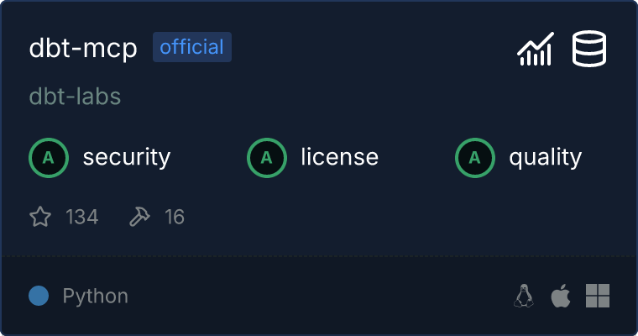The width and height of the screenshot is (638, 336).
Task: Click the Apple platform icon
Action: pyautogui.click(x=560, y=296)
